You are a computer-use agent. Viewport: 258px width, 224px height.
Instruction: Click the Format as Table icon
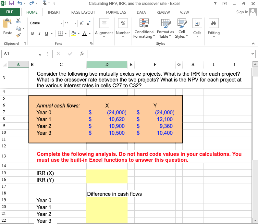tap(166, 23)
